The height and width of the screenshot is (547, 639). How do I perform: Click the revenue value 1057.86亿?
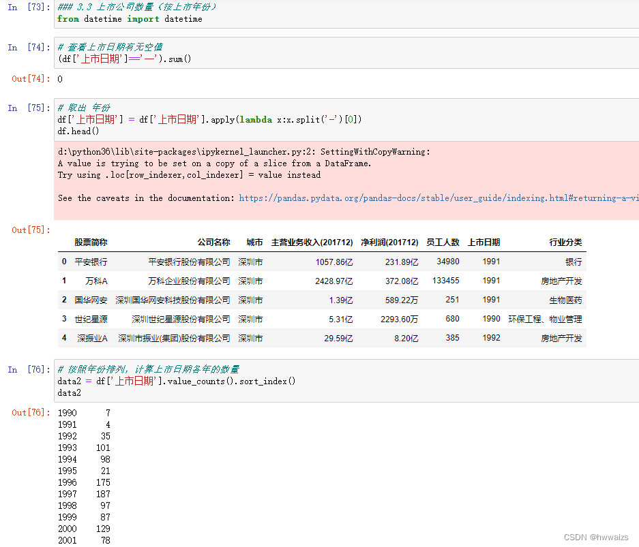pos(334,262)
